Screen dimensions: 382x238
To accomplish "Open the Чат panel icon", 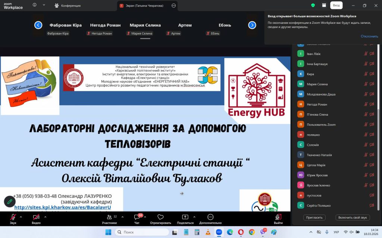I will click(137, 217).
